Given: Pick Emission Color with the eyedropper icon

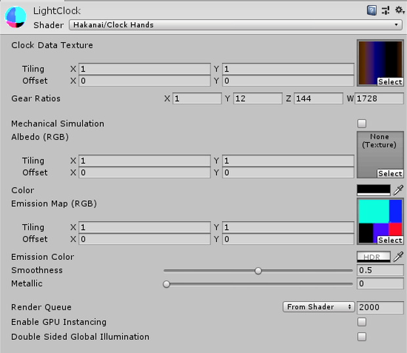Looking at the screenshot, I should tap(398, 257).
